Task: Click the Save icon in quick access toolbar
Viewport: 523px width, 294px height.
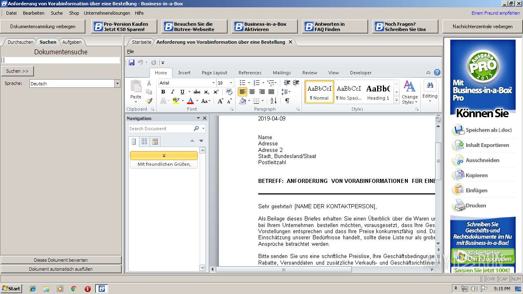Action: coord(132,62)
